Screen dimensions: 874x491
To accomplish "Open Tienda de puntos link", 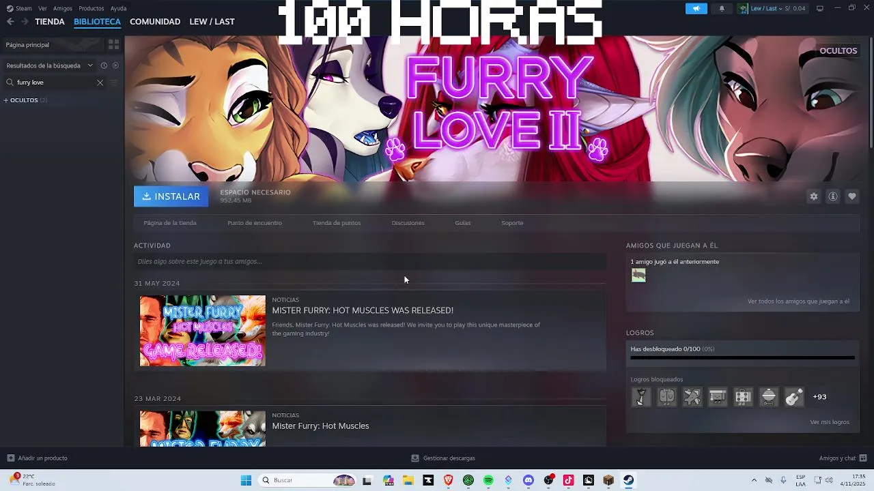I will (x=337, y=223).
